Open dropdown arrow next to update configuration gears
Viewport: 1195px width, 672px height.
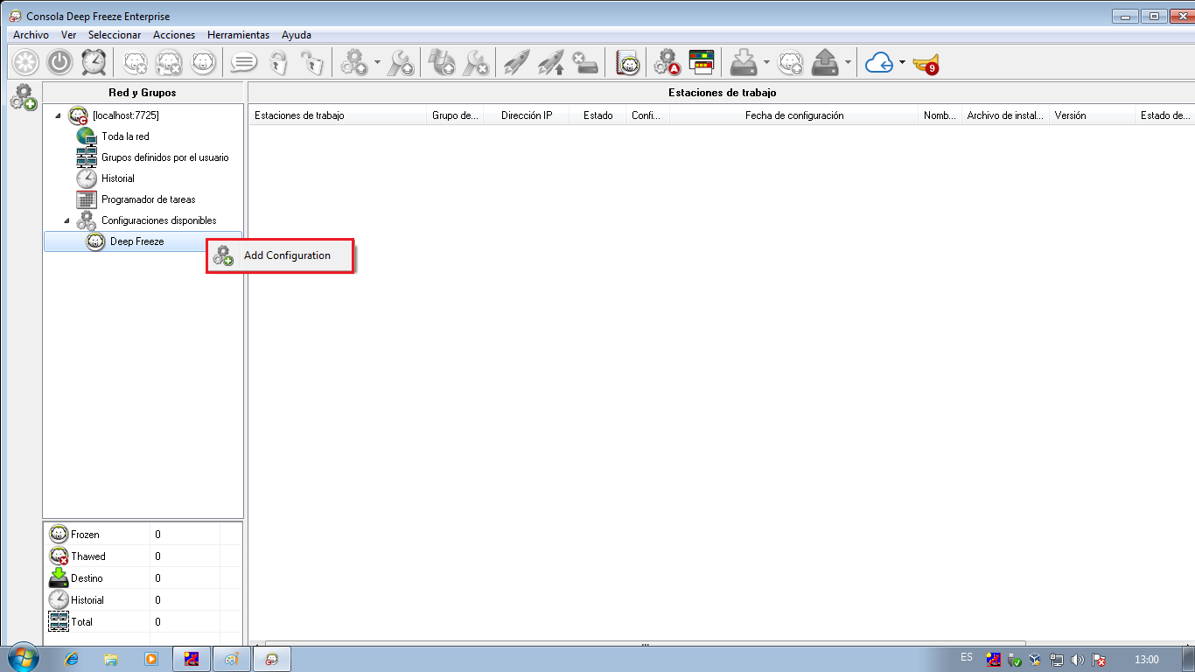point(377,62)
